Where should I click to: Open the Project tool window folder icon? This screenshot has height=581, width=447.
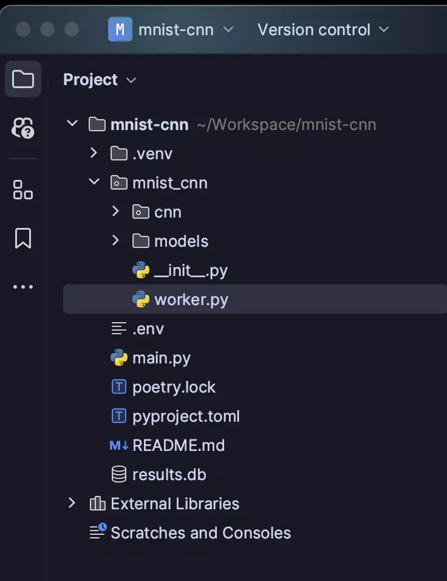23,79
